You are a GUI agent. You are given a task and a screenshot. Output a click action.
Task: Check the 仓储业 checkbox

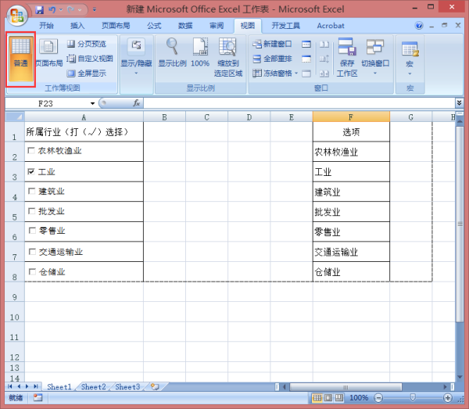point(32,271)
